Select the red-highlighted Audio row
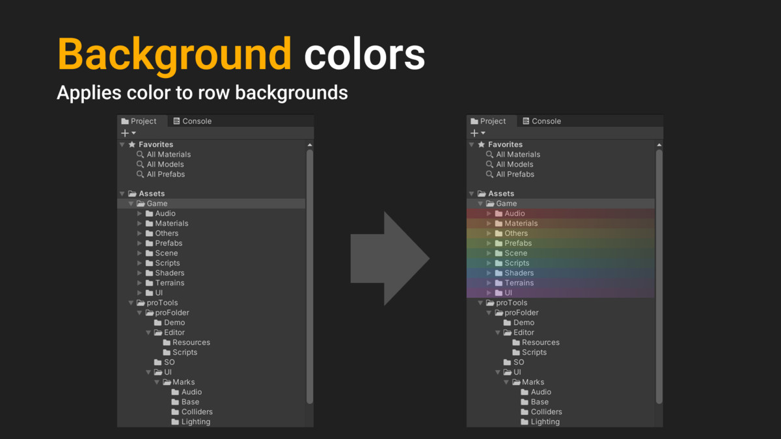This screenshot has width=781, height=439. tap(514, 213)
